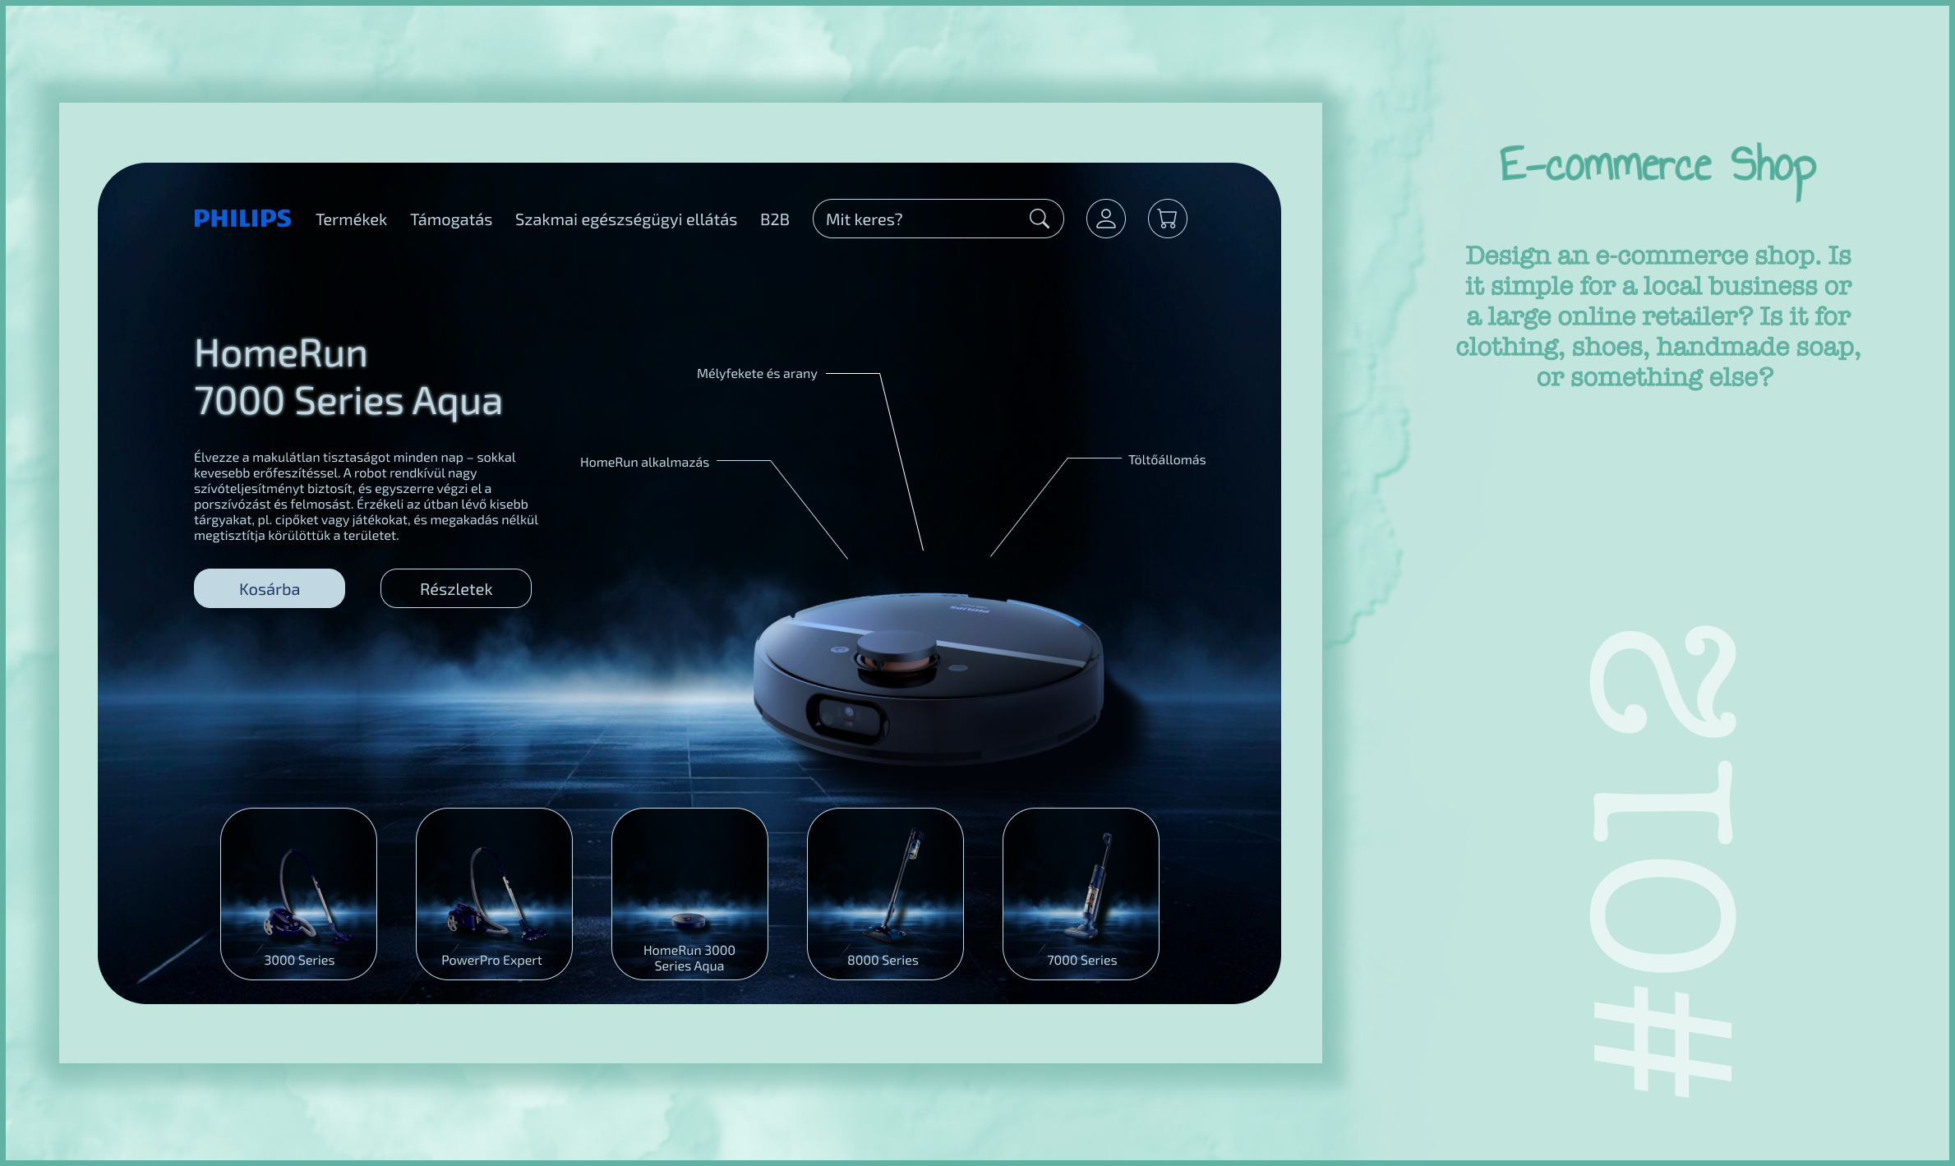
Task: Open the user account icon
Action: click(1105, 219)
